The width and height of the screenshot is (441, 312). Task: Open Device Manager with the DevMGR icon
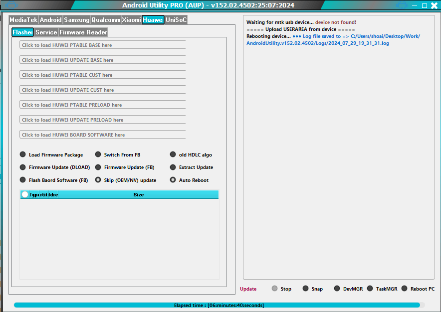click(x=338, y=288)
